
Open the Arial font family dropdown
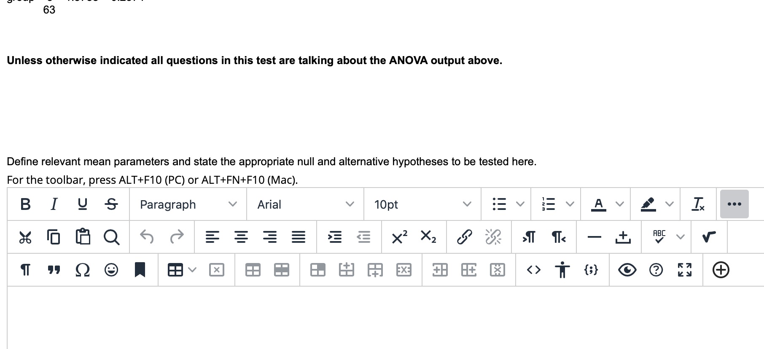(x=305, y=204)
